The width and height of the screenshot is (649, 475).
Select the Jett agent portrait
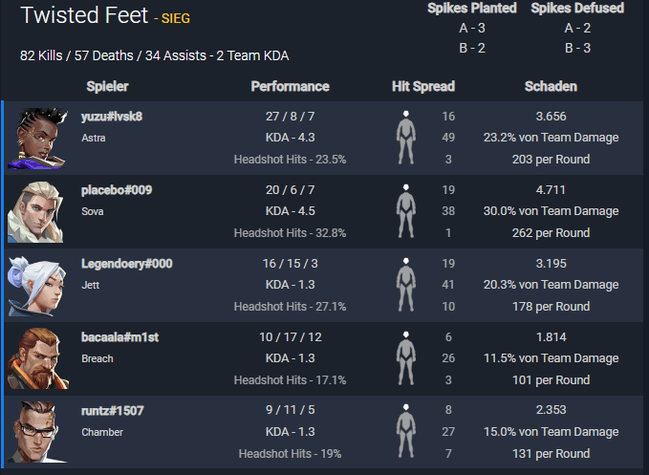click(36, 286)
